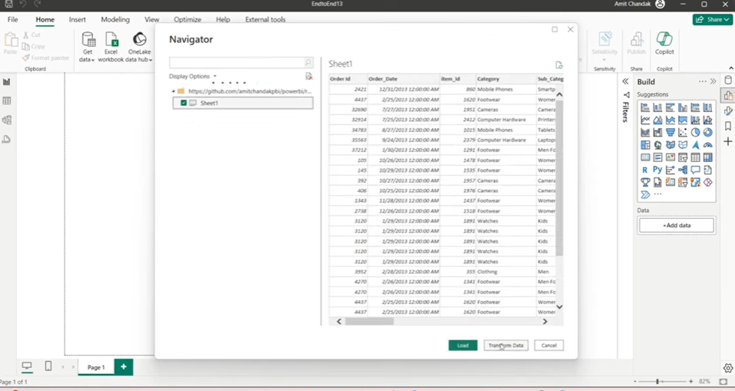The height and width of the screenshot is (391, 735).
Task: Select the Azure map arrow visual
Action: click(x=695, y=145)
